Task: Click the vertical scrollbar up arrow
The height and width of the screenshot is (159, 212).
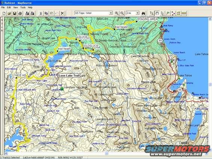Action: coord(210,19)
